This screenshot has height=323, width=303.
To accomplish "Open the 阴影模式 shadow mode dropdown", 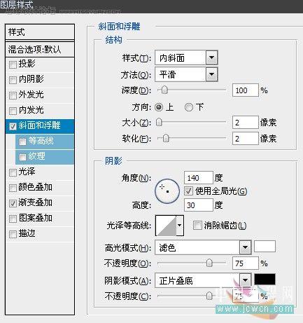I will [x=245, y=280].
